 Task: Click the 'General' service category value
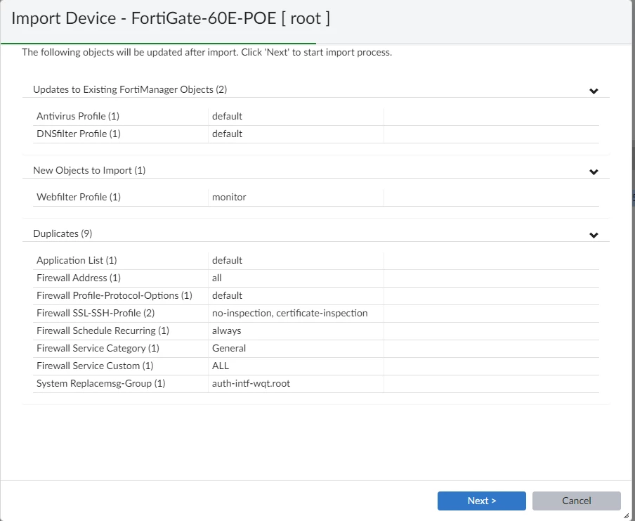click(x=229, y=348)
